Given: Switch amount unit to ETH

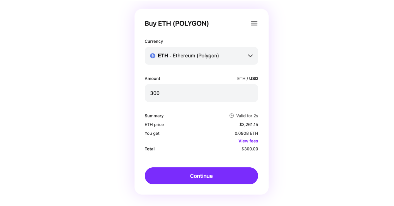Looking at the screenshot, I should coord(241,79).
